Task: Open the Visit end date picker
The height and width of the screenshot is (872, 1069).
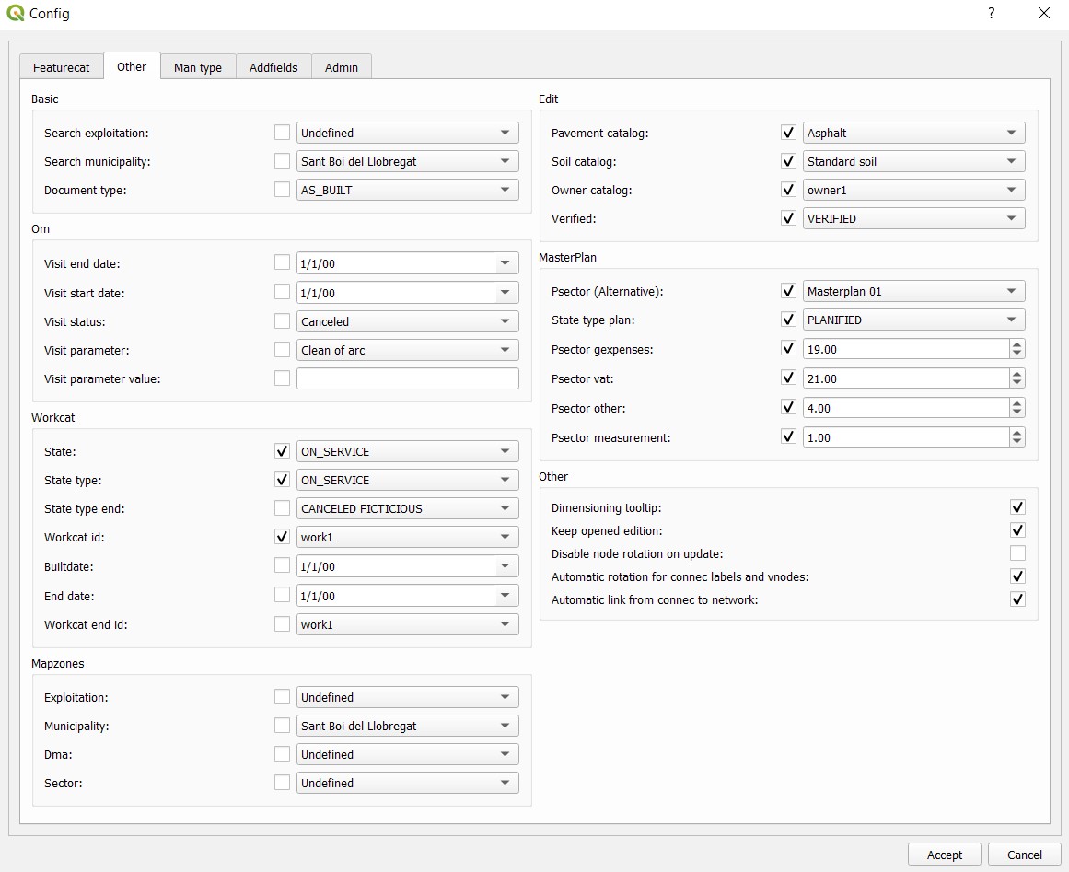Action: [505, 264]
